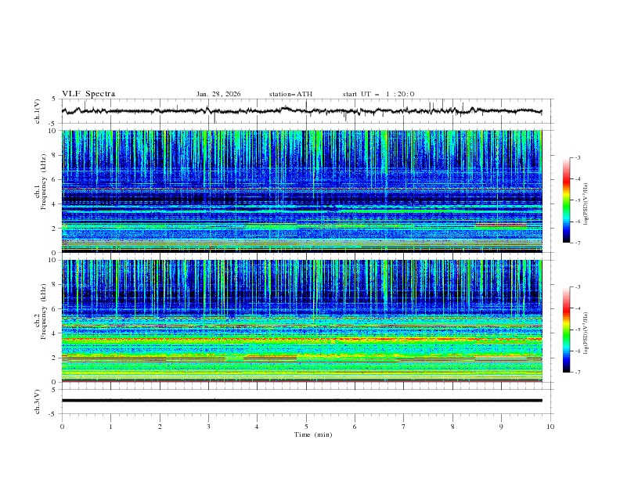Click the 'start UT = 1:20:0' text
The image size is (620, 479).
pyautogui.click(x=378, y=94)
